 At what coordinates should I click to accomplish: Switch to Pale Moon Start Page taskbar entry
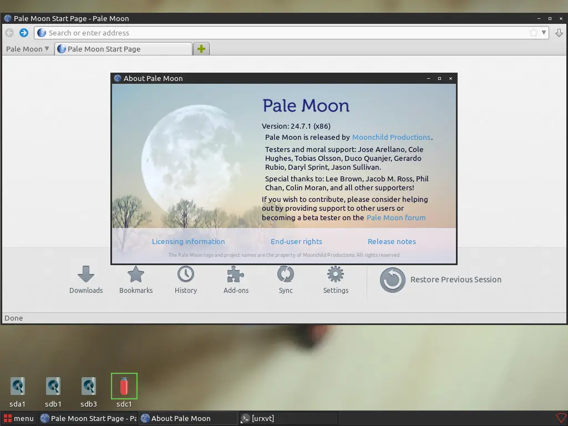88,418
